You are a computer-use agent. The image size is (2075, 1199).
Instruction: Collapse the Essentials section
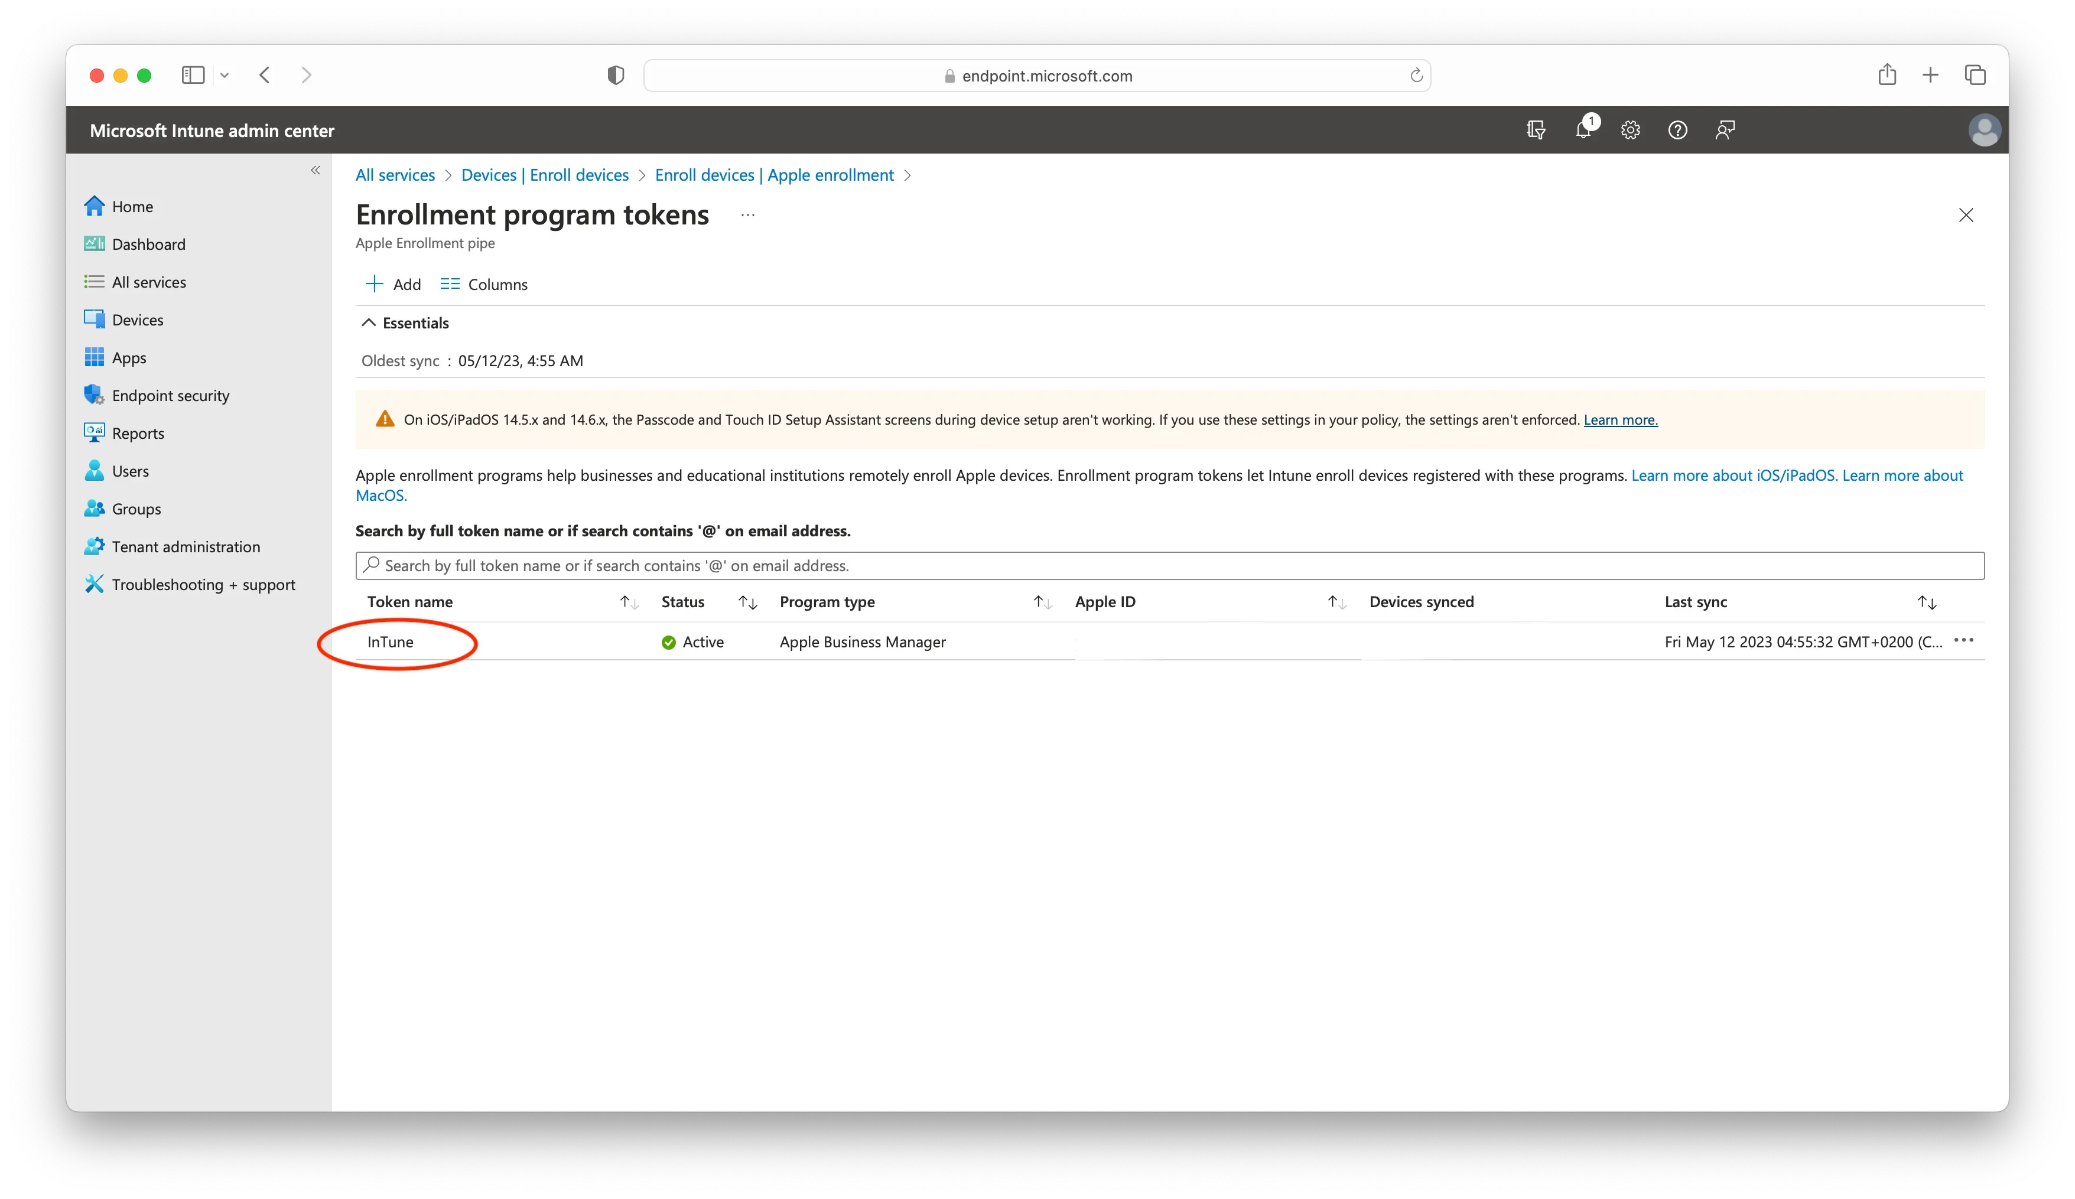click(x=406, y=322)
